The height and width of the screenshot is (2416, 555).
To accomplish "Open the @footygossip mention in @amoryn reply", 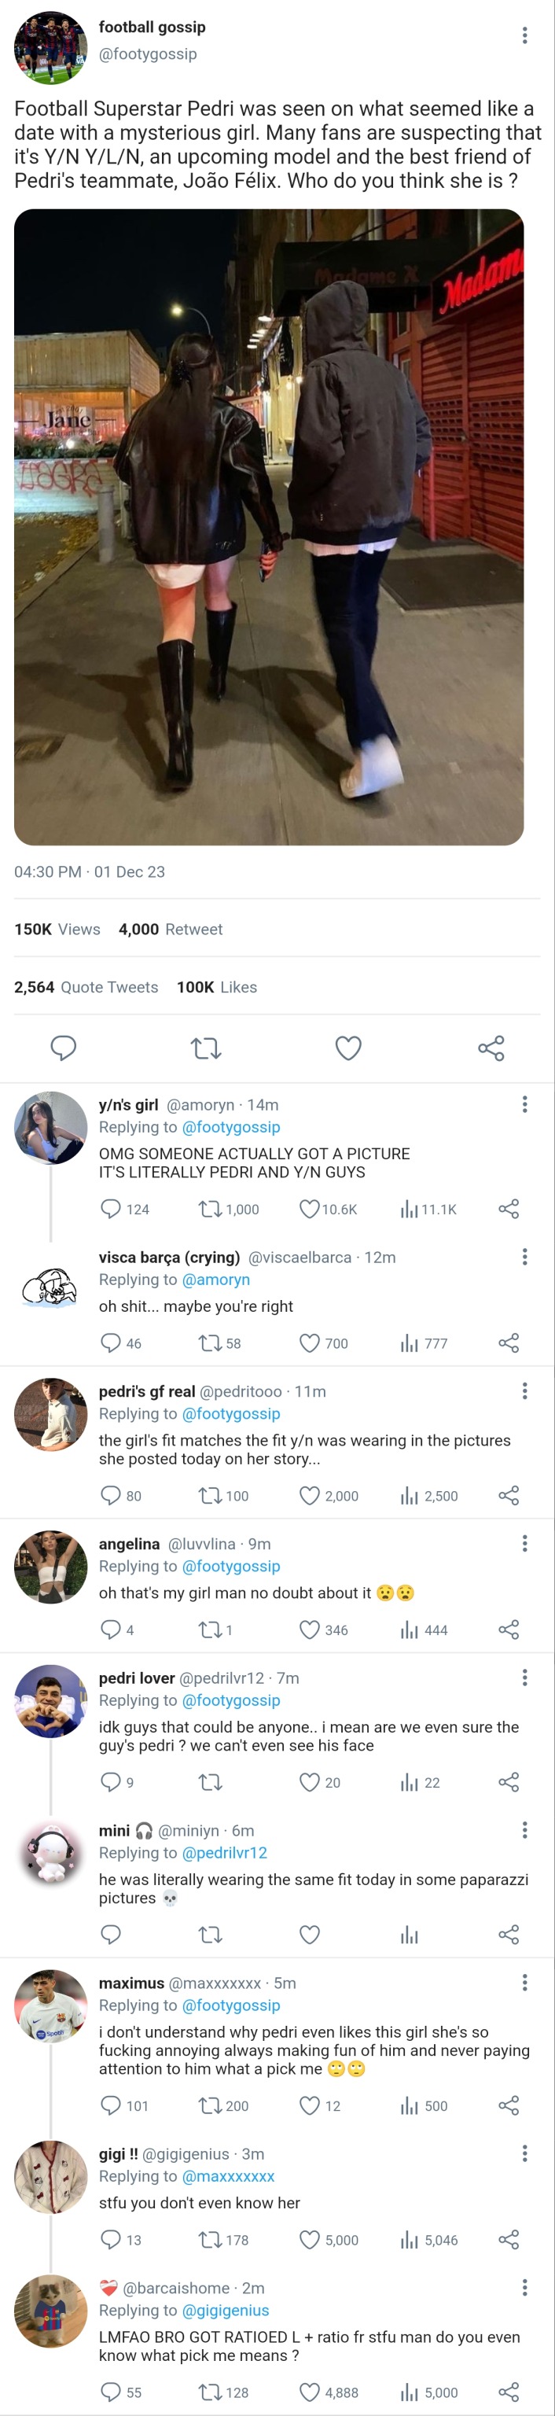I will (230, 1127).
